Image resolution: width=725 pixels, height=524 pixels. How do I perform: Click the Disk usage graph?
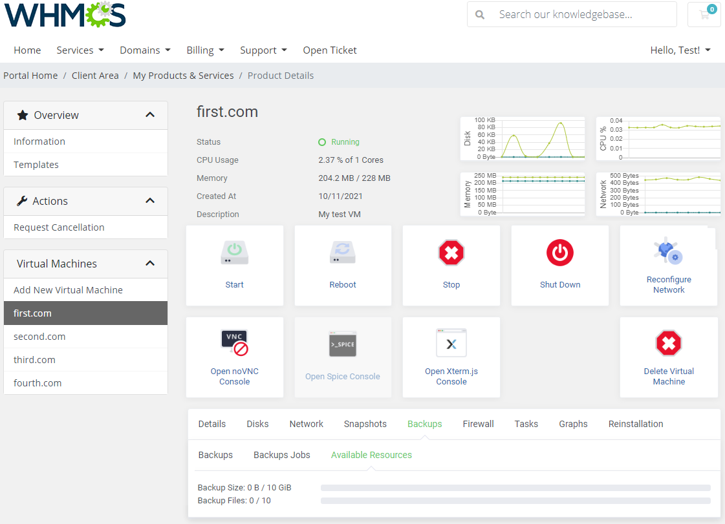click(523, 139)
